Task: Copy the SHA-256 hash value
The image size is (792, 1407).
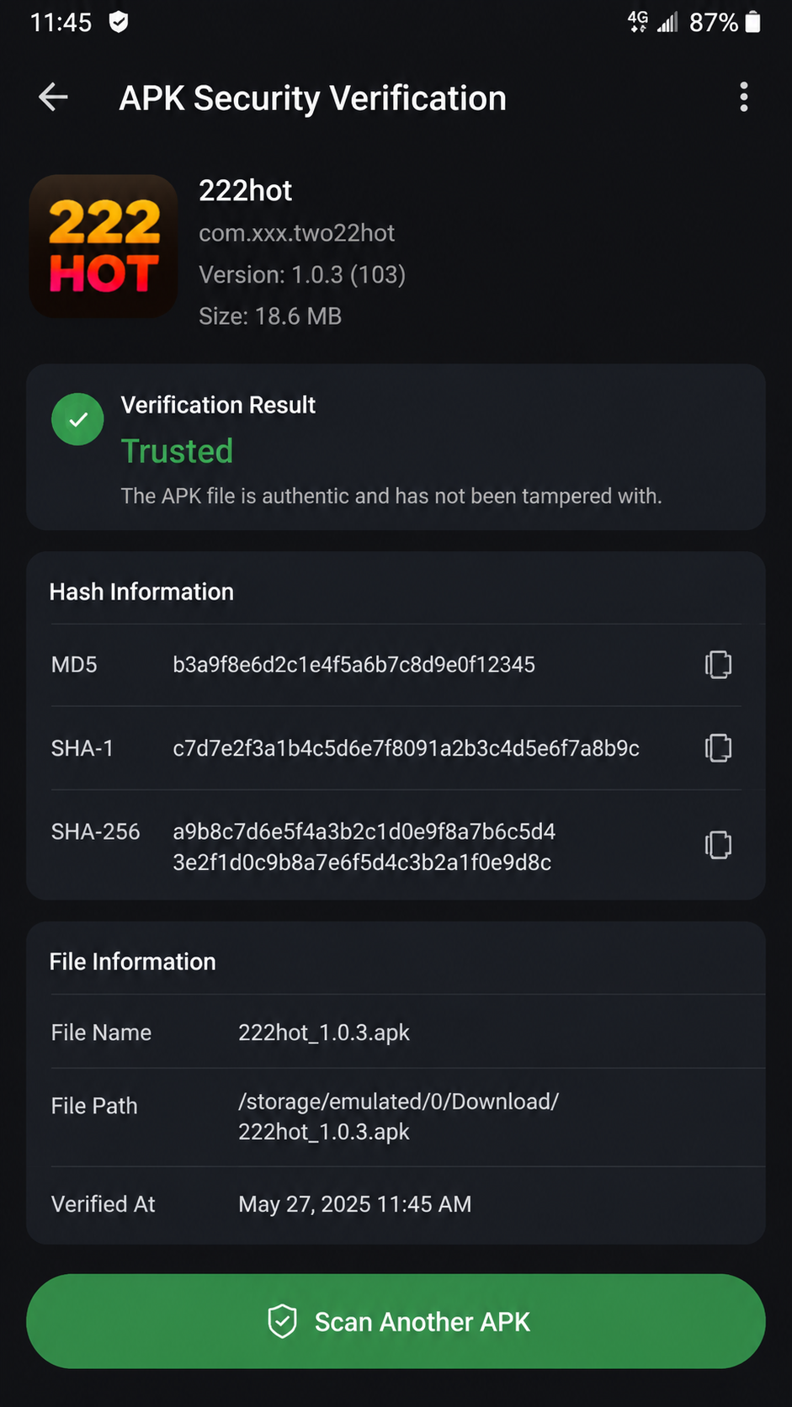Action: pyautogui.click(x=718, y=845)
